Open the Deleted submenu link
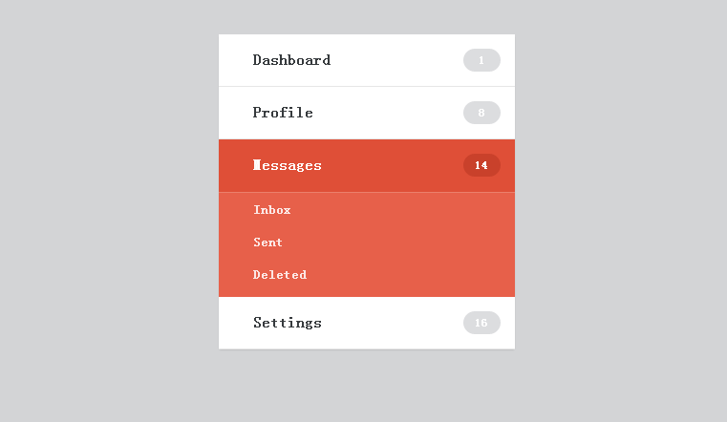The width and height of the screenshot is (727, 422). 280,275
